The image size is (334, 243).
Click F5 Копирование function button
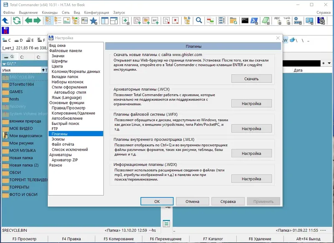click(119, 239)
